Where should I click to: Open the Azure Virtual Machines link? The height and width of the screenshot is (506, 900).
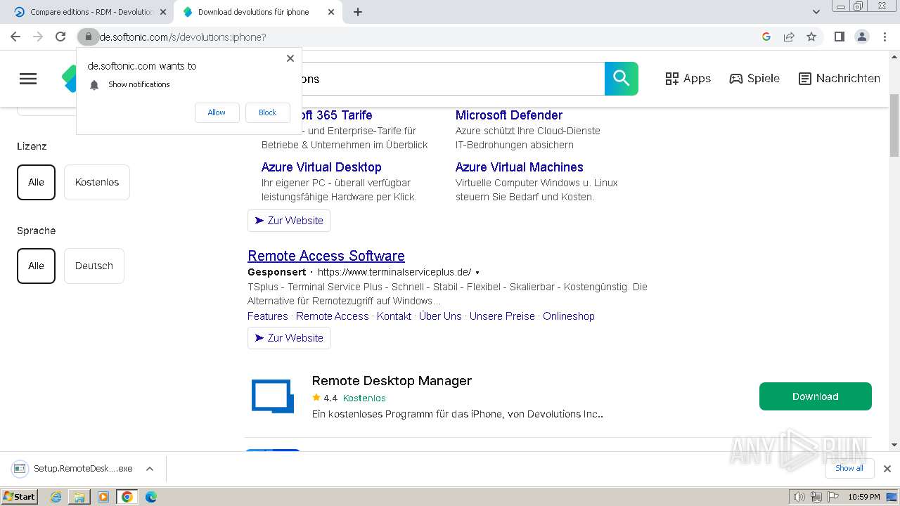pos(520,167)
